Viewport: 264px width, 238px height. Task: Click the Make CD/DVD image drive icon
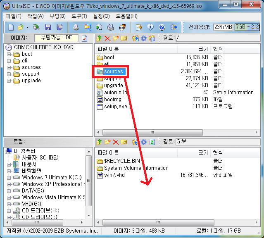coord(76,27)
